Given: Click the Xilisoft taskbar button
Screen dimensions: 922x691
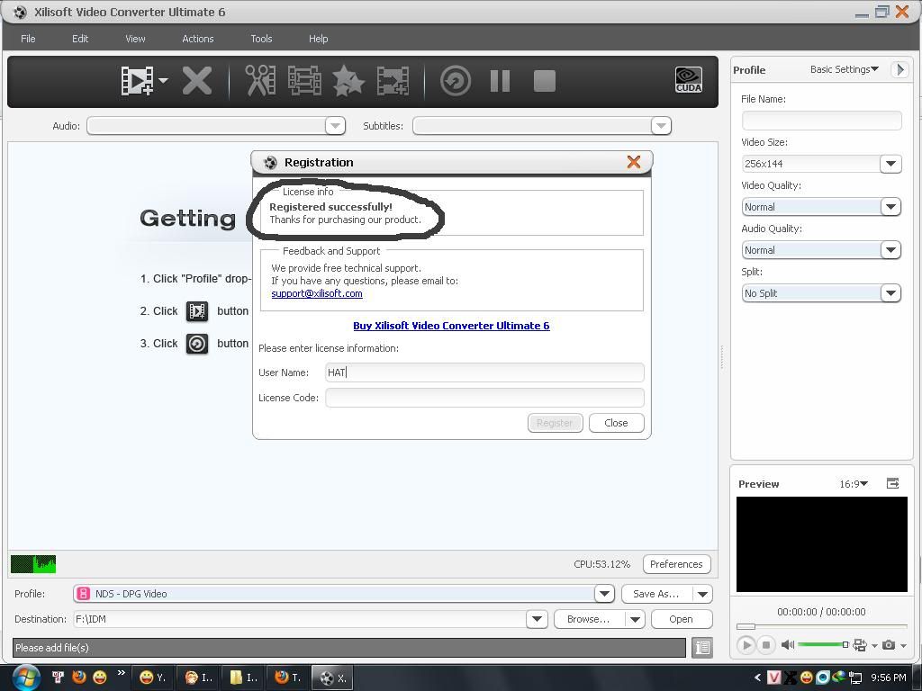Looking at the screenshot, I should tap(333, 678).
